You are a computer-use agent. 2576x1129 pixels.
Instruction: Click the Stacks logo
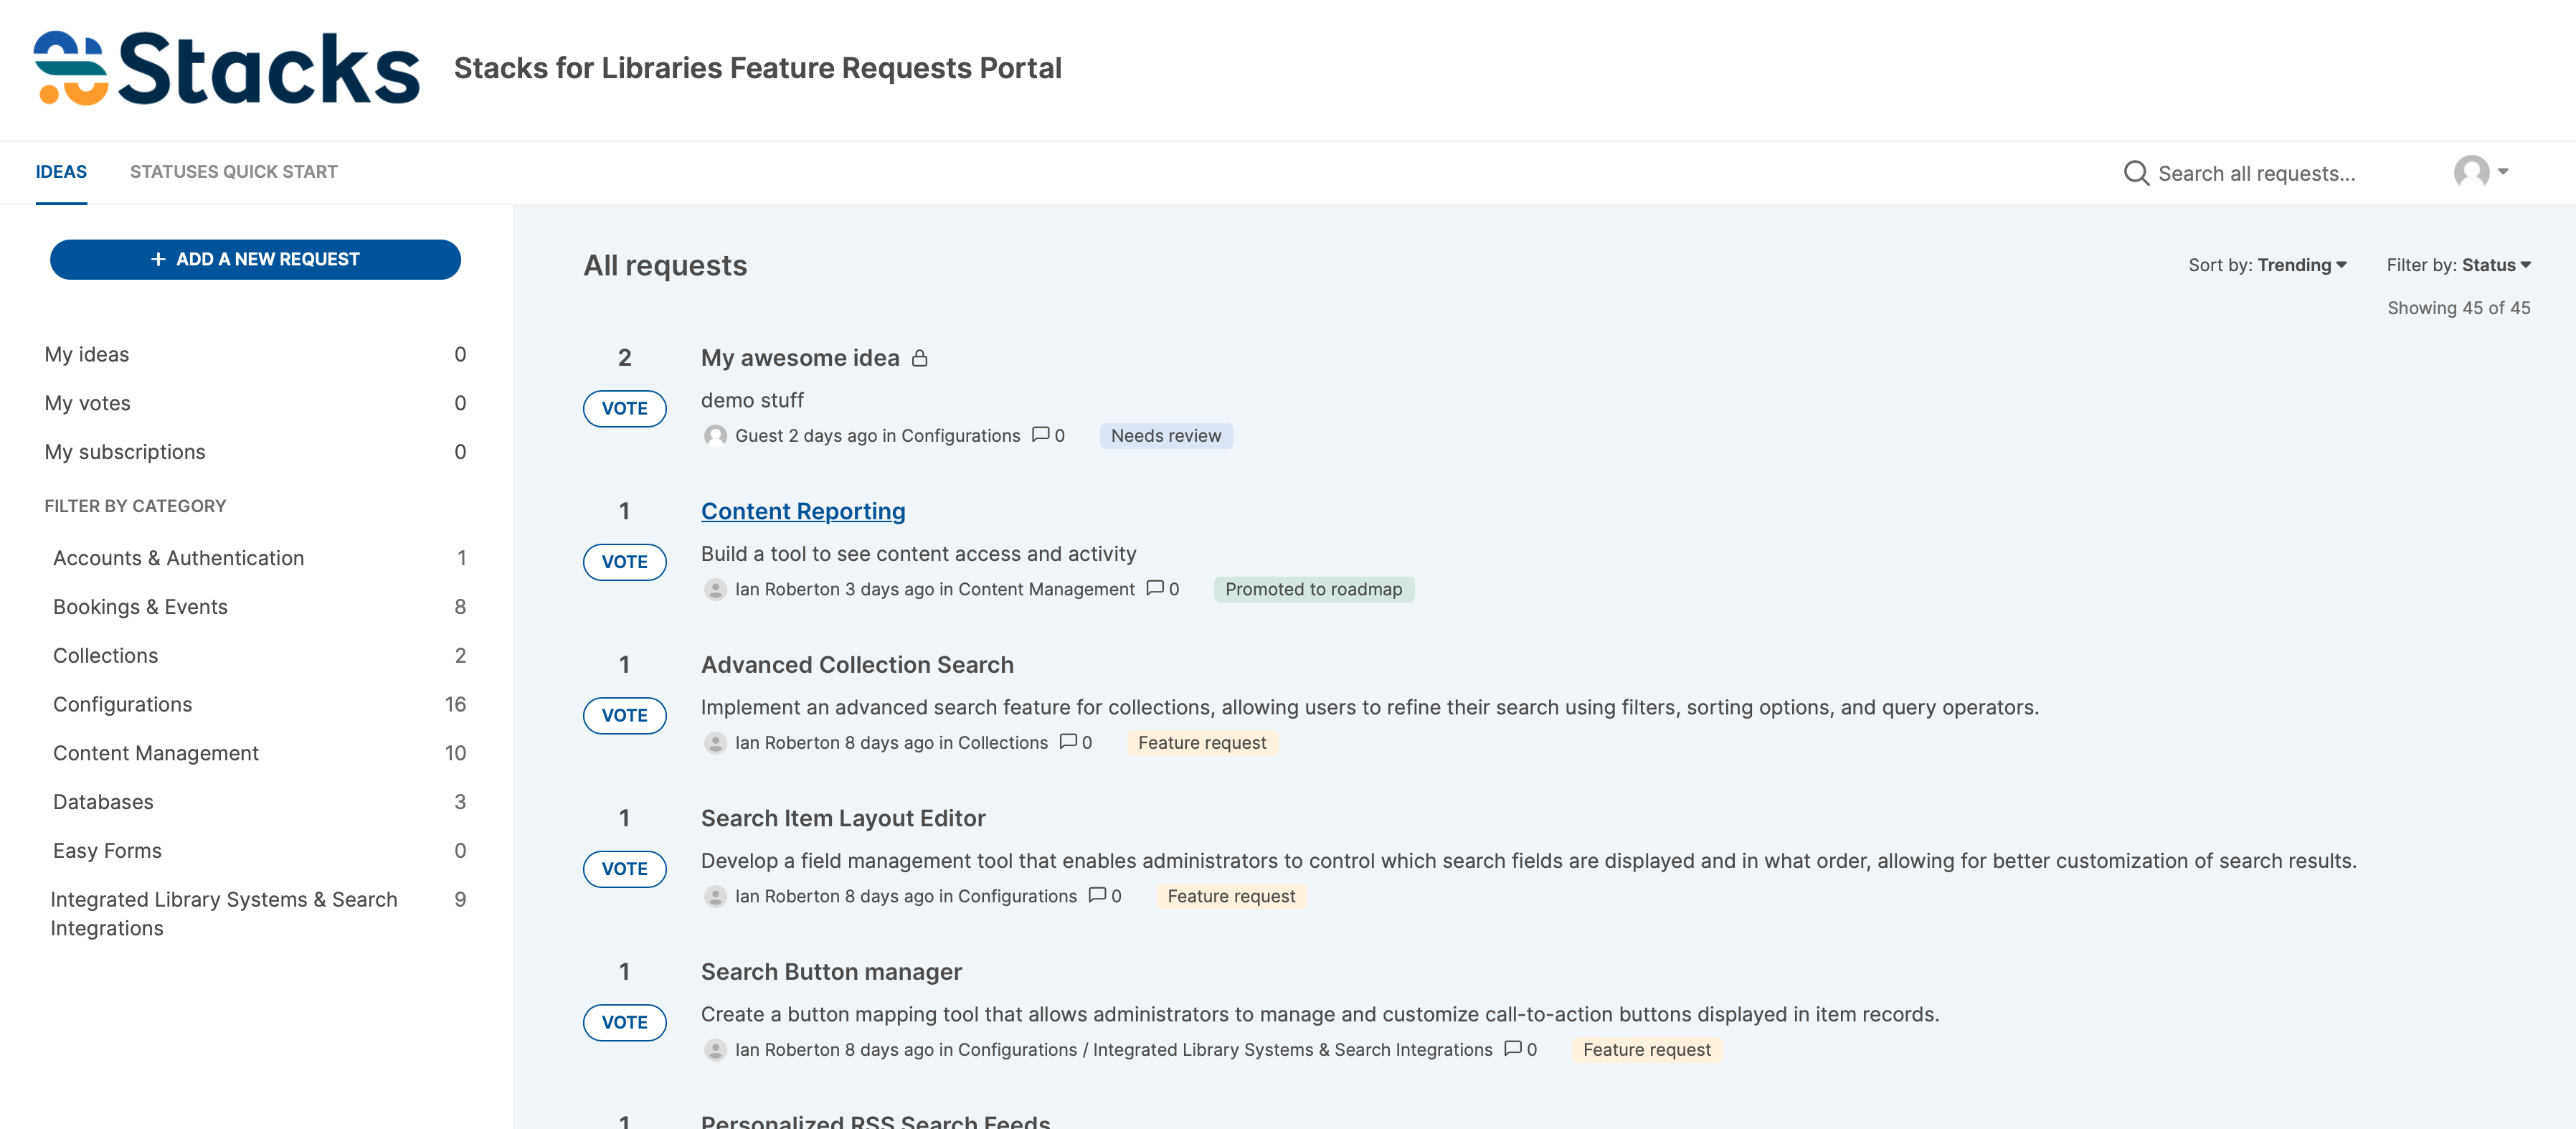227,68
